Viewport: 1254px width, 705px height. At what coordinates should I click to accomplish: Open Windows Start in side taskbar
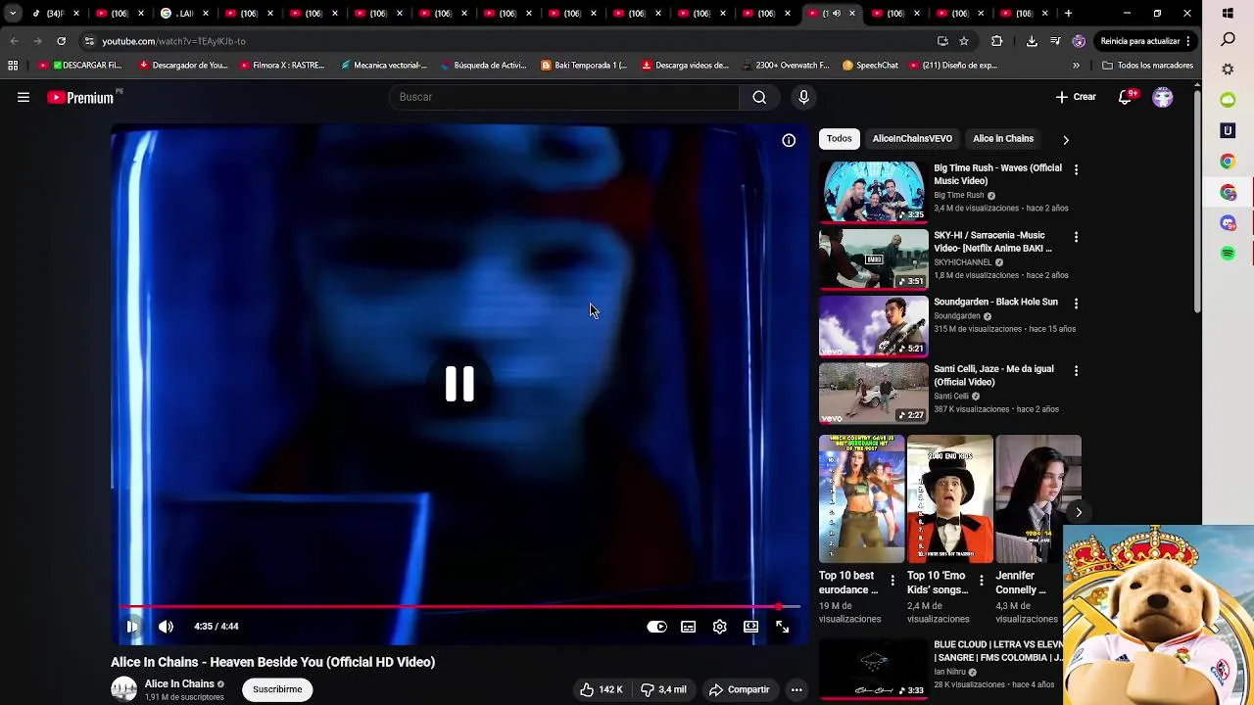pos(1228,14)
